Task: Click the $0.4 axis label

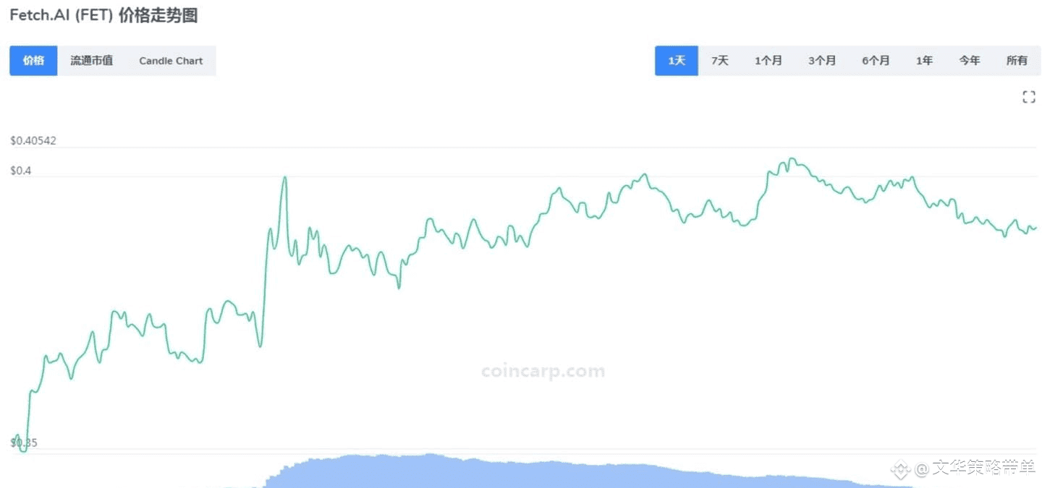Action: click(21, 170)
